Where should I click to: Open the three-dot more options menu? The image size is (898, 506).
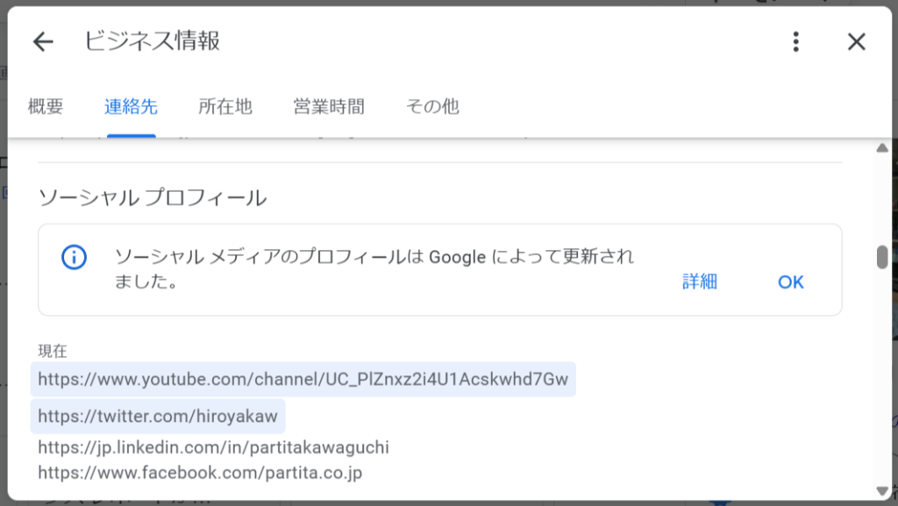pyautogui.click(x=795, y=42)
